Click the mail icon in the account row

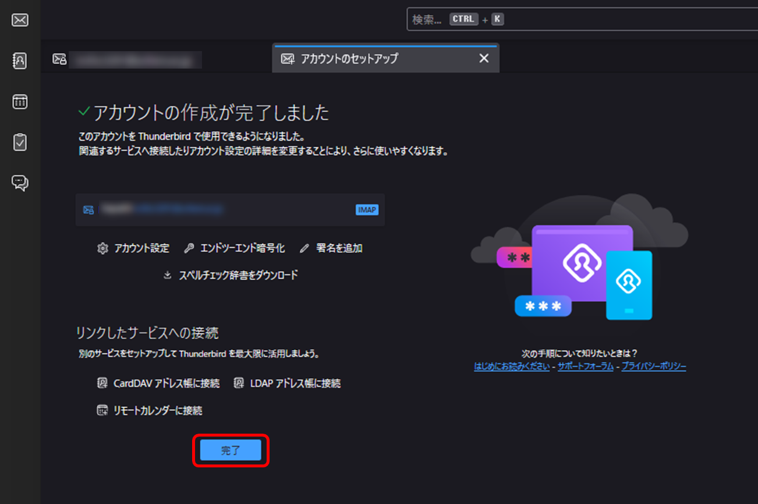pos(88,210)
